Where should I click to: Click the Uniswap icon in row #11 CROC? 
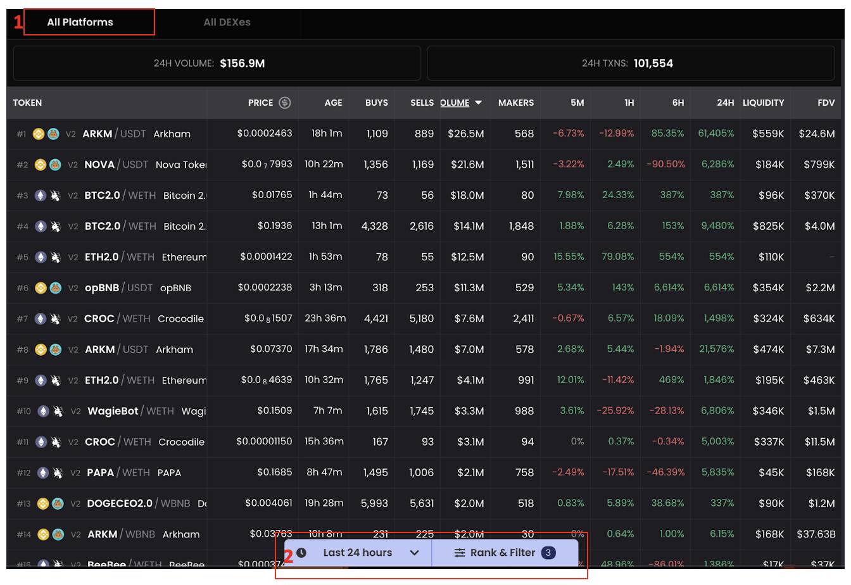55,442
